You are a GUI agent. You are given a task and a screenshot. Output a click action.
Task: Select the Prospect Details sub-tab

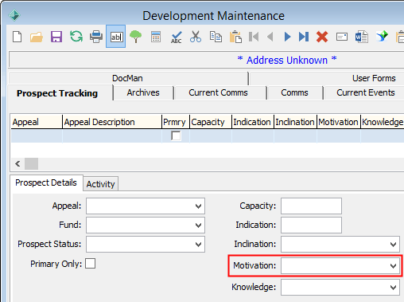[x=46, y=182]
